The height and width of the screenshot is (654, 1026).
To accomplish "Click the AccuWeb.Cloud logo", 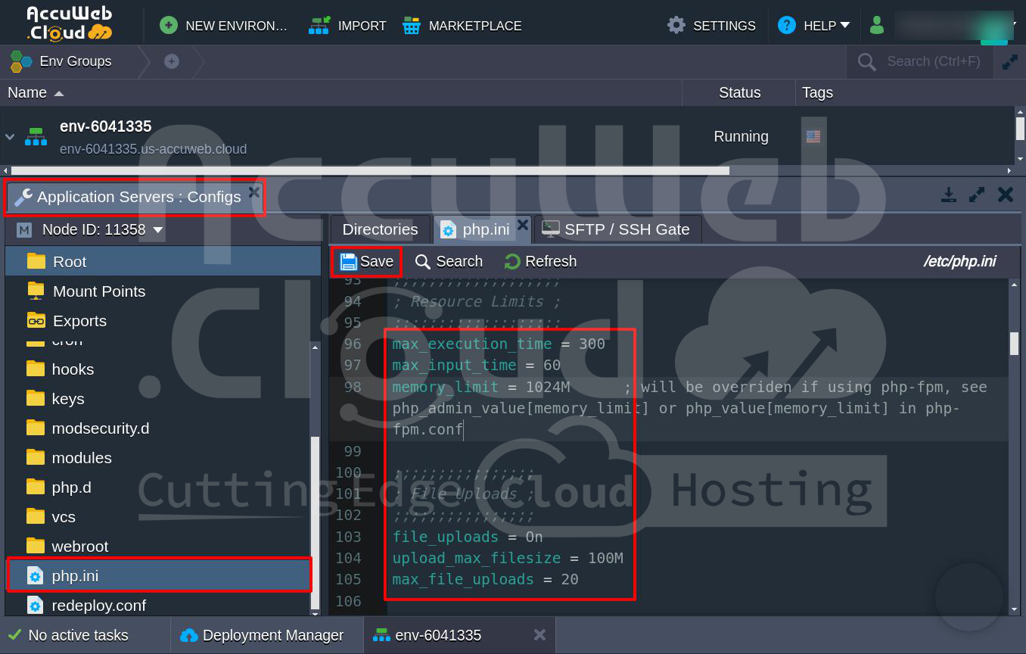I will pos(69,23).
